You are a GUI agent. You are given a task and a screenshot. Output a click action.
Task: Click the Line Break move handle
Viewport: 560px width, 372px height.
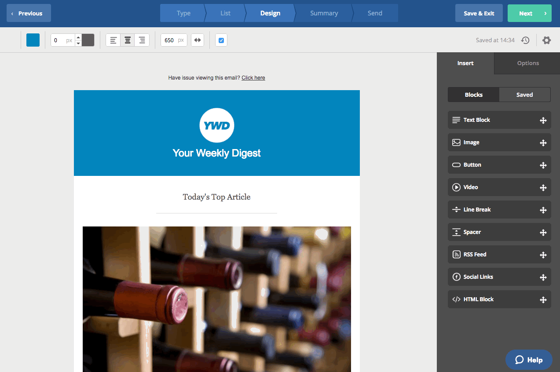[x=543, y=210]
